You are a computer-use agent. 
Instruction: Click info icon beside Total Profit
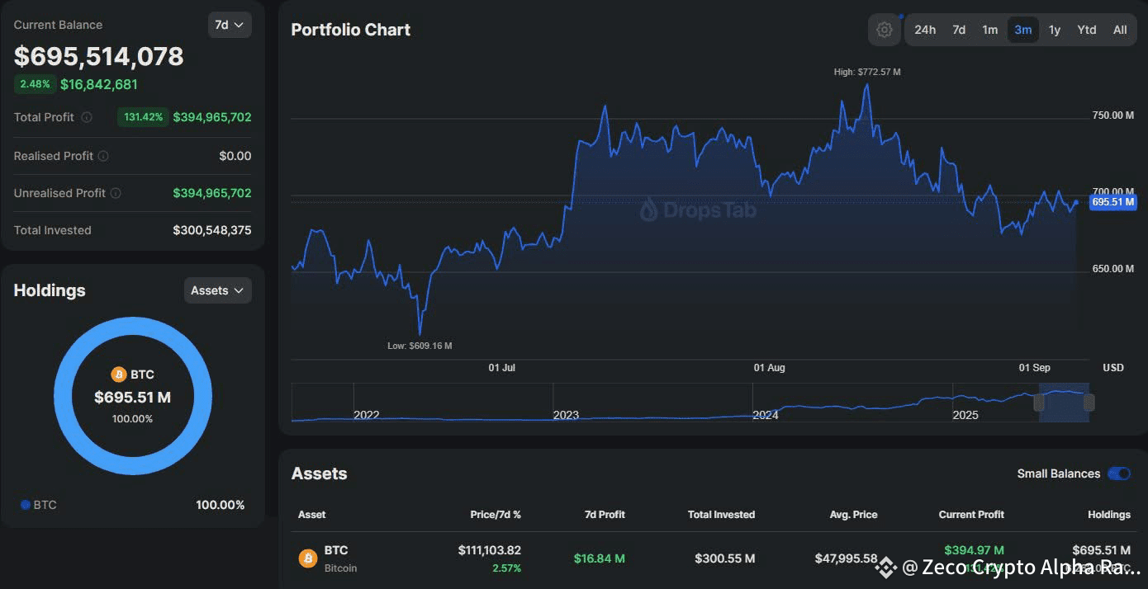coord(87,118)
